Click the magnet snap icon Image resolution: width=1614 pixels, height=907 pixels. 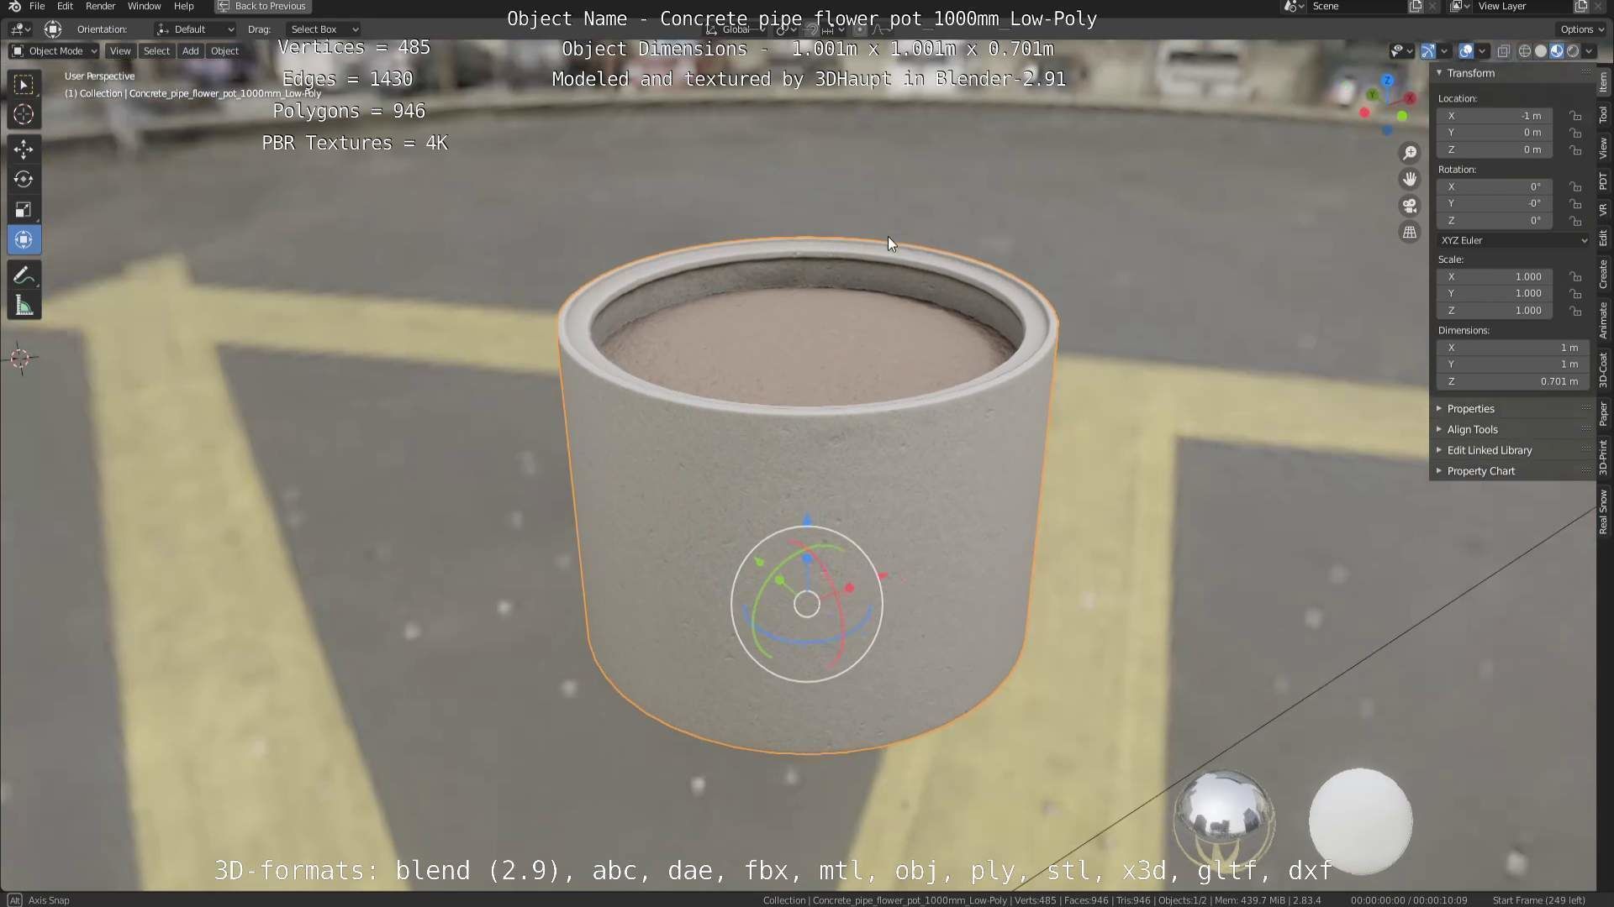(x=811, y=29)
